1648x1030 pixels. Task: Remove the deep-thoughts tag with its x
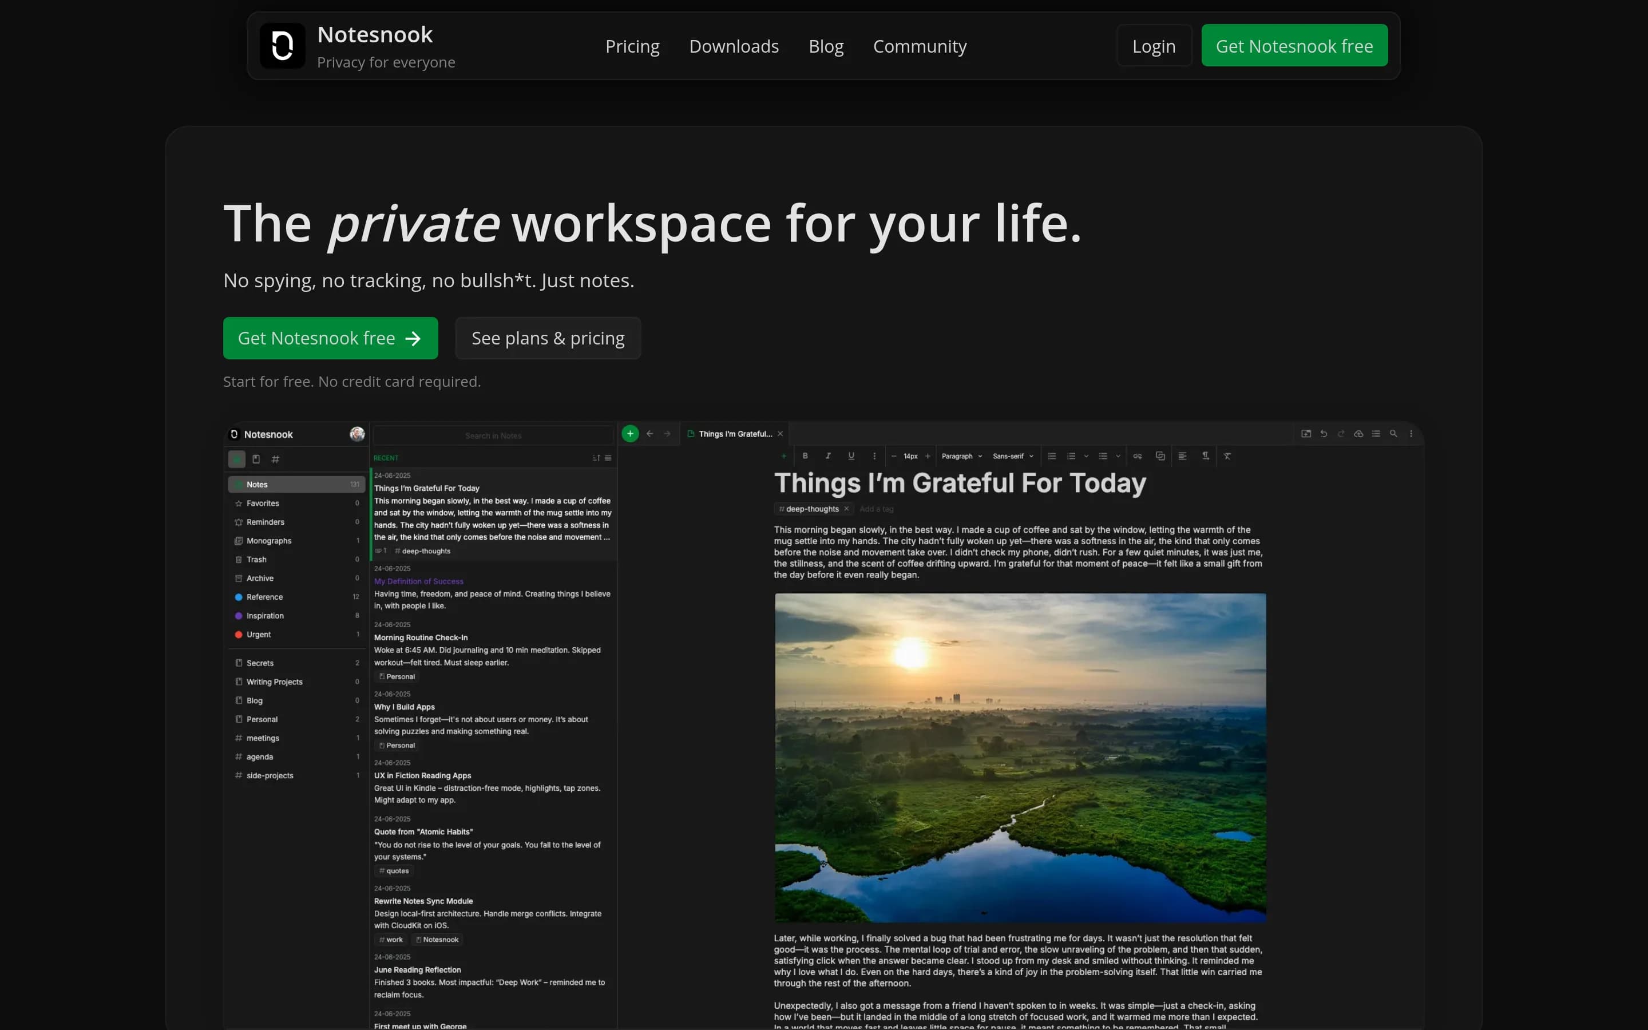(846, 509)
